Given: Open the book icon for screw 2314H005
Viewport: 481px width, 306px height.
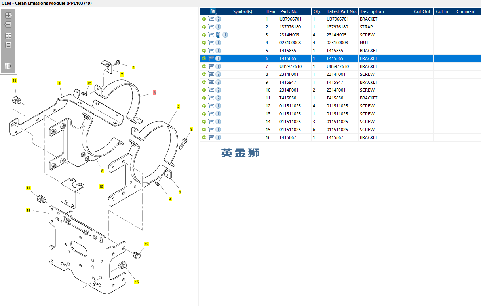Looking at the screenshot, I should tap(218, 35).
